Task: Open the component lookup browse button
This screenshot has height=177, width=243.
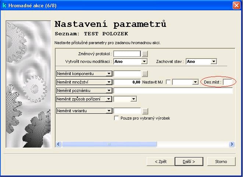Action: click(x=145, y=74)
